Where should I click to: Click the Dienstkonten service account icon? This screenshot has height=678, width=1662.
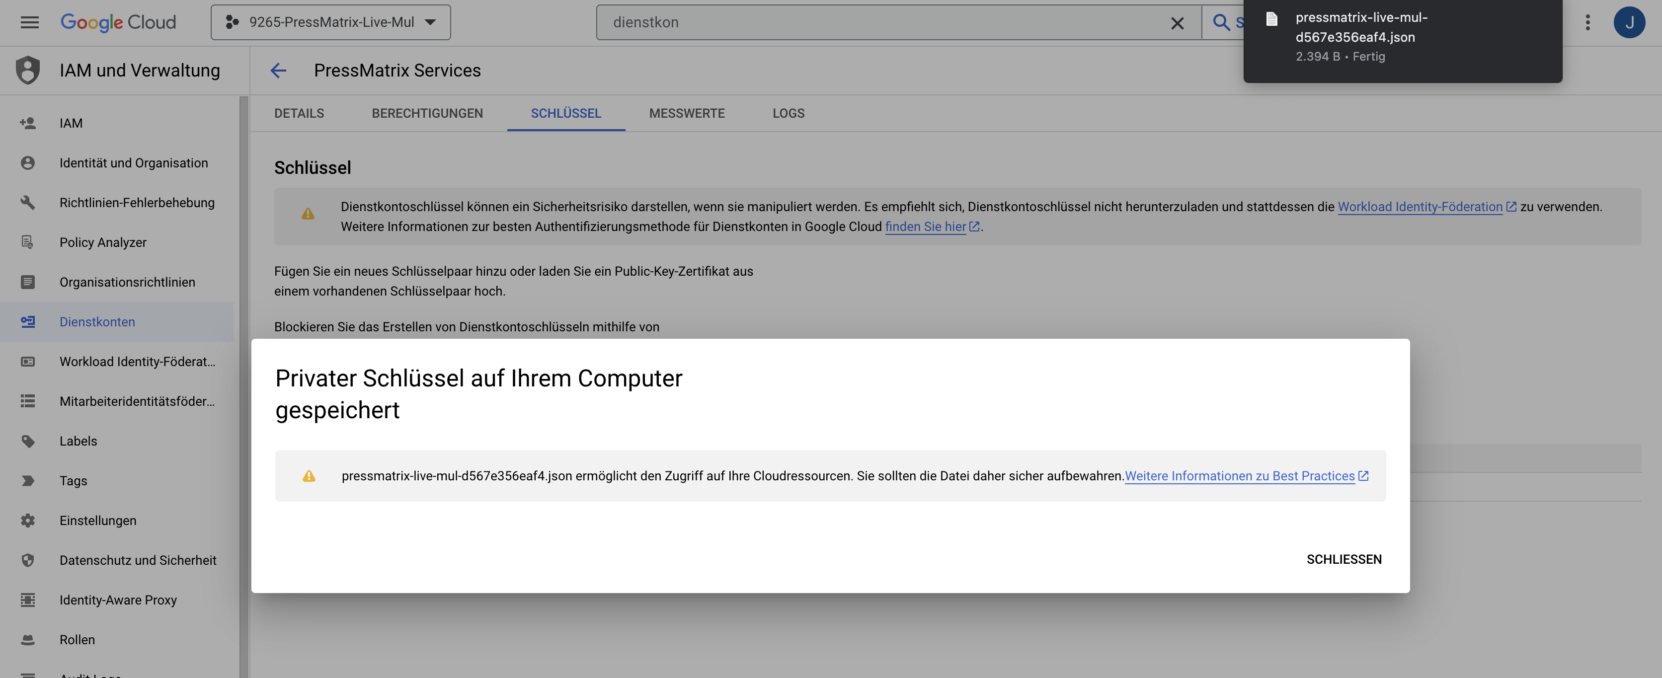coord(28,322)
